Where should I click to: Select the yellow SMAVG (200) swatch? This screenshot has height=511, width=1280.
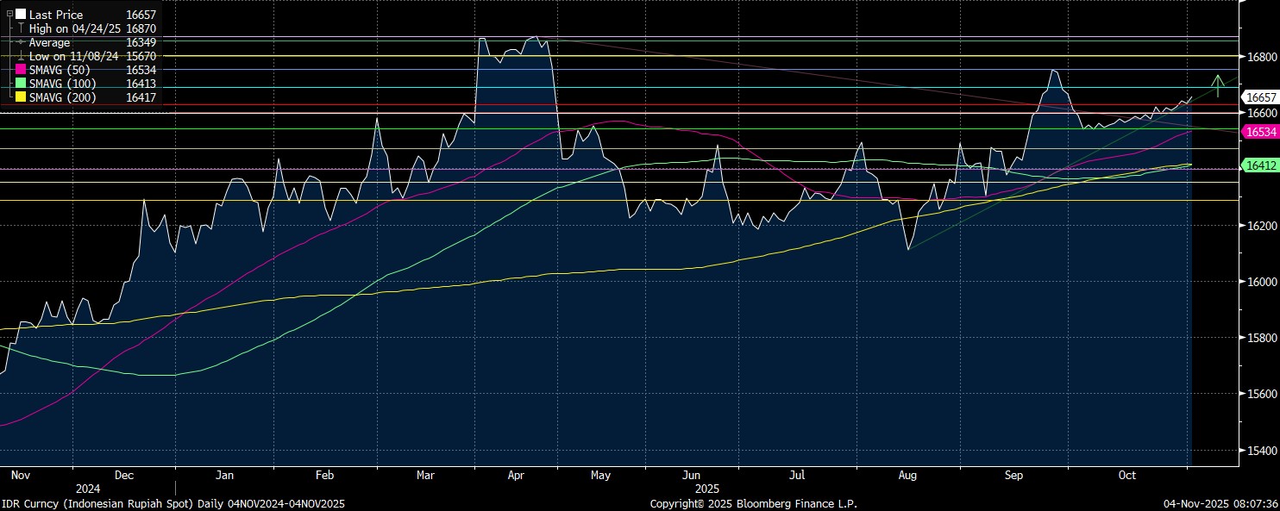(x=20, y=97)
